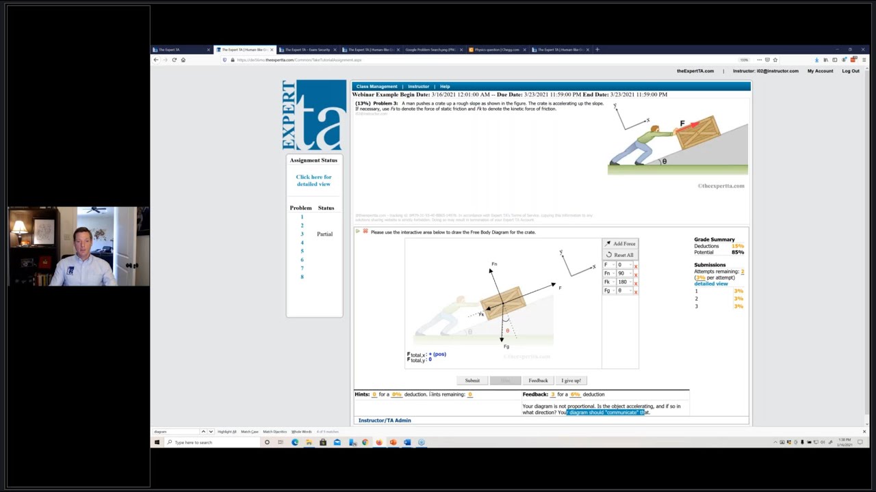Viewport: 876px width, 492px height.
Task: Close the find bar with its X
Action: click(x=864, y=431)
